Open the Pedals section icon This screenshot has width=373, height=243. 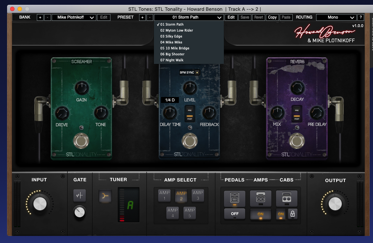[x=235, y=198]
